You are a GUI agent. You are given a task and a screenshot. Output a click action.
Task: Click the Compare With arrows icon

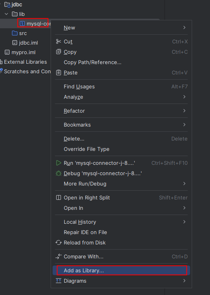tap(59, 256)
